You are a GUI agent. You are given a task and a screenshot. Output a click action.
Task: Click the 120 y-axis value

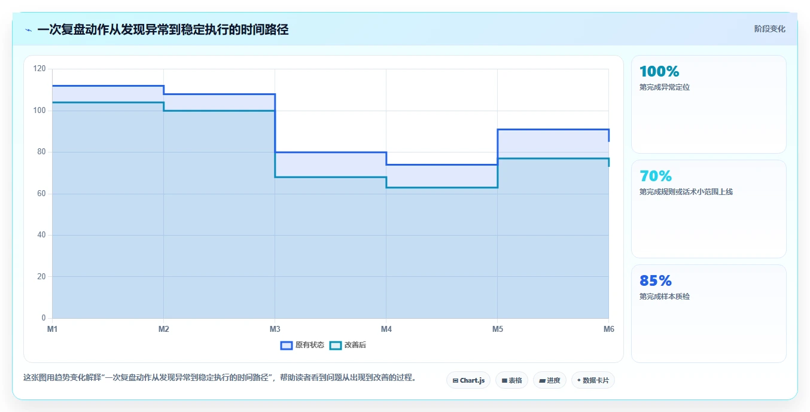click(x=40, y=69)
